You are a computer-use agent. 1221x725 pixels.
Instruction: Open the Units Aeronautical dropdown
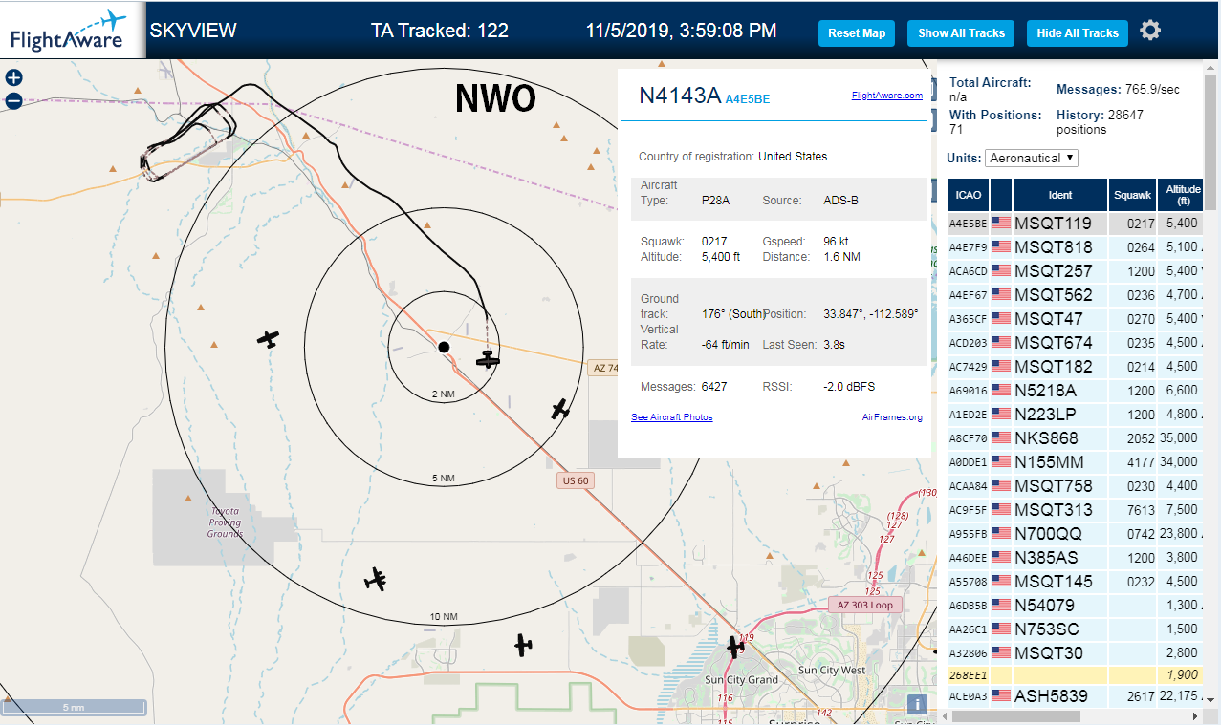[x=1032, y=158]
